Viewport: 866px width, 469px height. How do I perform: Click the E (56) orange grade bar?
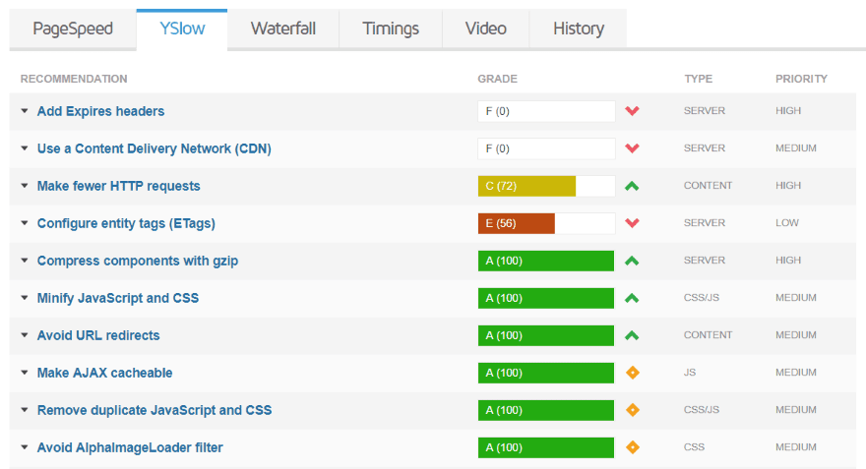coord(517,223)
